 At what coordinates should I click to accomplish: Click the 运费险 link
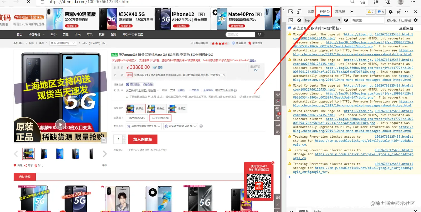pyautogui.click(x=181, y=90)
